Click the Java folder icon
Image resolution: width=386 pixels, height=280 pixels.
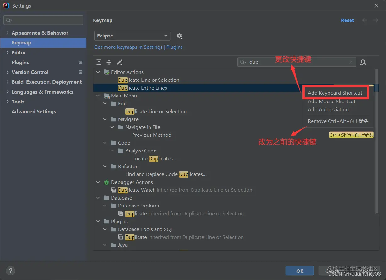point(113,245)
